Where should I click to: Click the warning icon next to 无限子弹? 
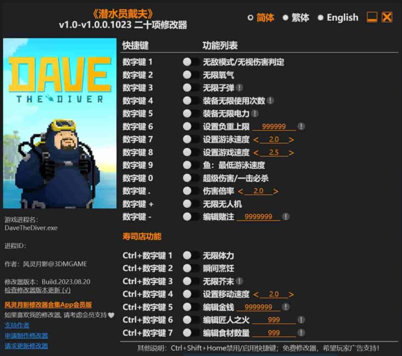(240, 88)
